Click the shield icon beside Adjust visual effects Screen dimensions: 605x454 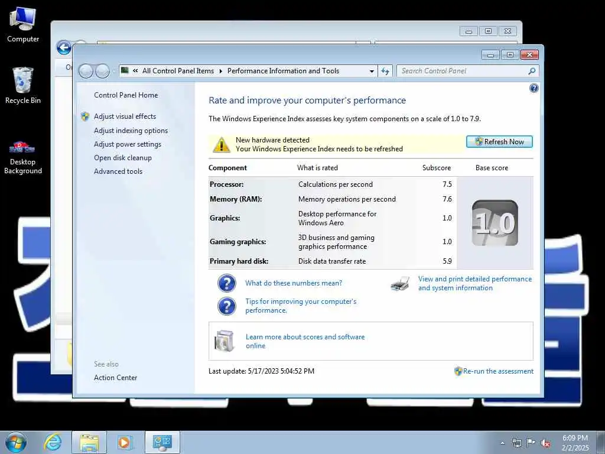point(85,116)
